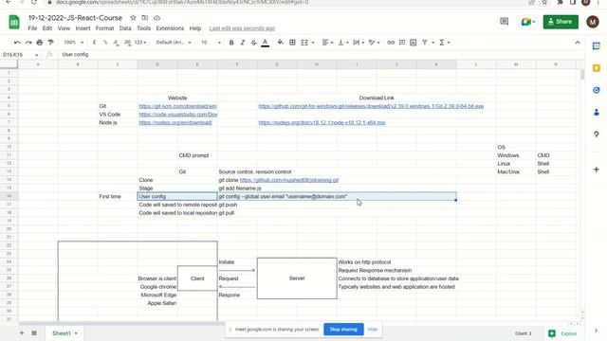Click the Get add-ons plus icon
Screen dimensions: 607x341
[597, 170]
